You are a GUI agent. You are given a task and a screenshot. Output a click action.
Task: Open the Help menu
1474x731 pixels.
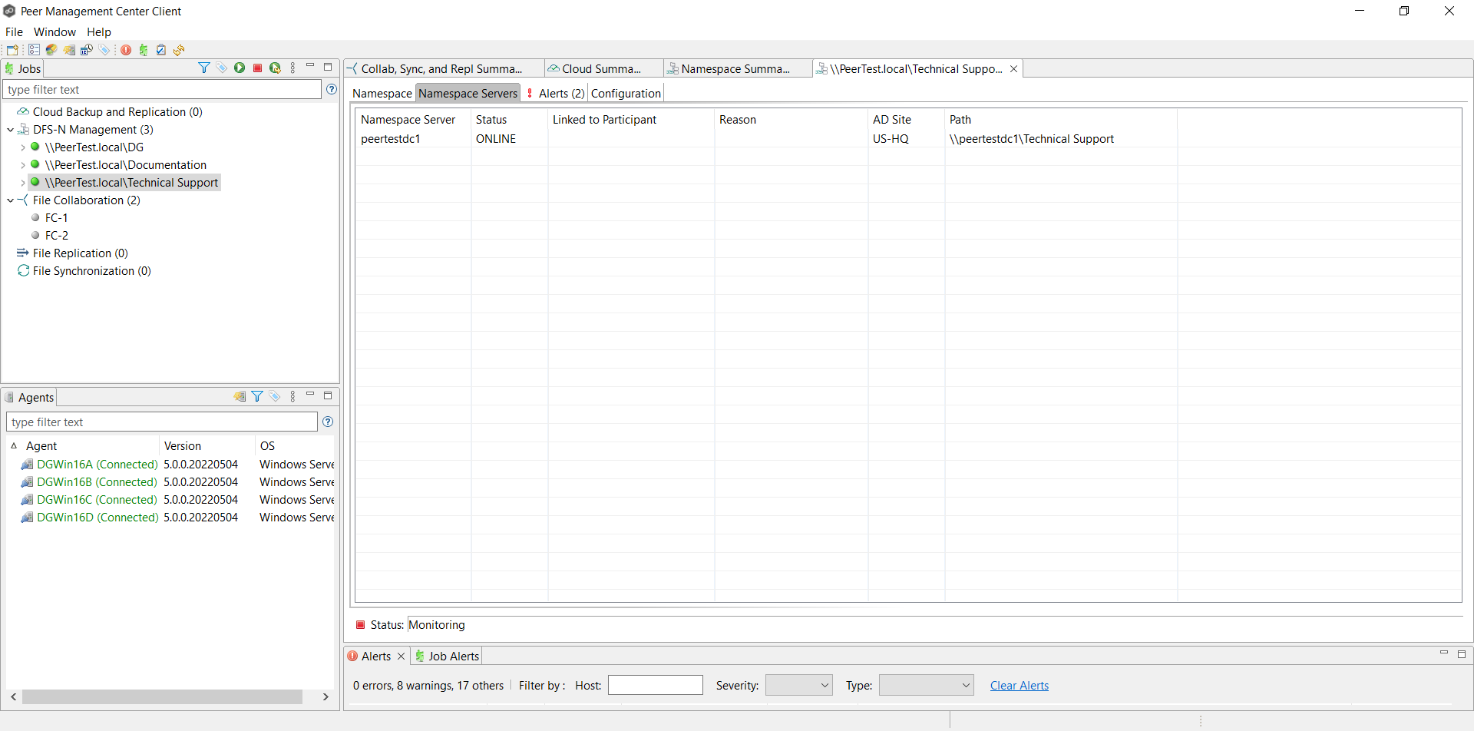pos(99,32)
